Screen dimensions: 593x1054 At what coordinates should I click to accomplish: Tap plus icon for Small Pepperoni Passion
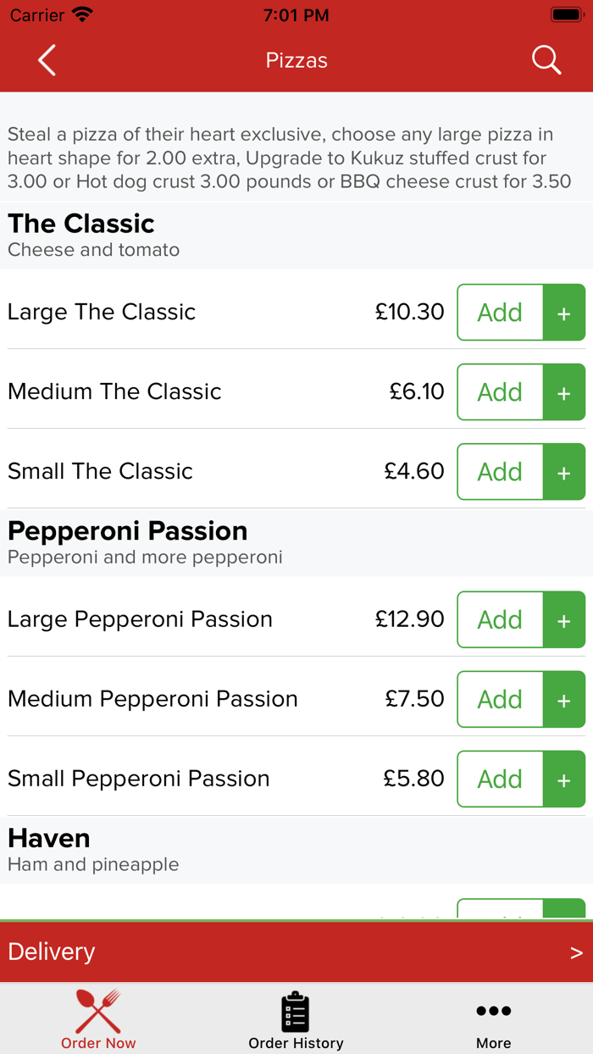[x=563, y=779]
